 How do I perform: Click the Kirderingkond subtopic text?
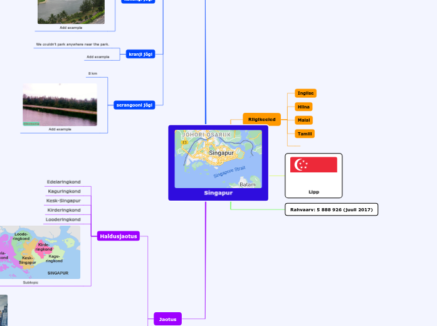pos(64,210)
